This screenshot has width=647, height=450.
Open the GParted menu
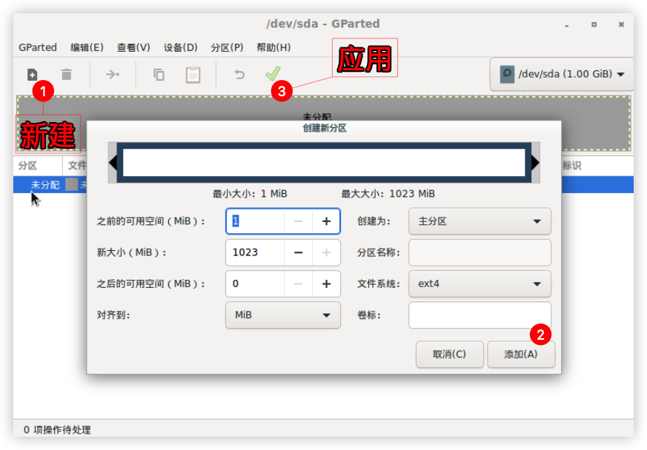click(38, 47)
